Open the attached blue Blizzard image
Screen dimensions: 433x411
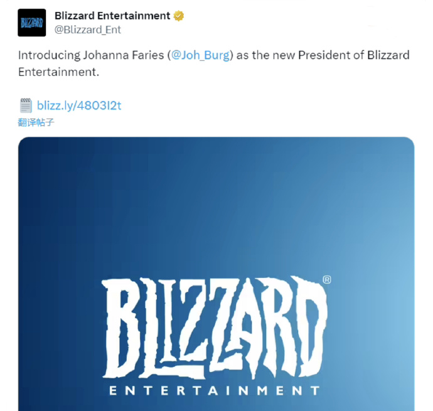coord(216,274)
